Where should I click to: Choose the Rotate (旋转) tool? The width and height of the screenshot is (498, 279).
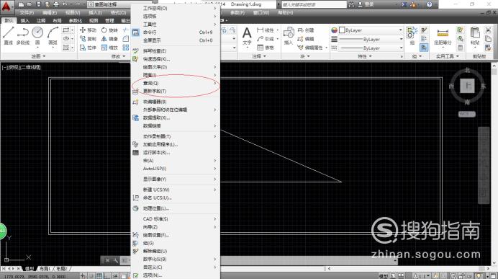[x=109, y=30]
